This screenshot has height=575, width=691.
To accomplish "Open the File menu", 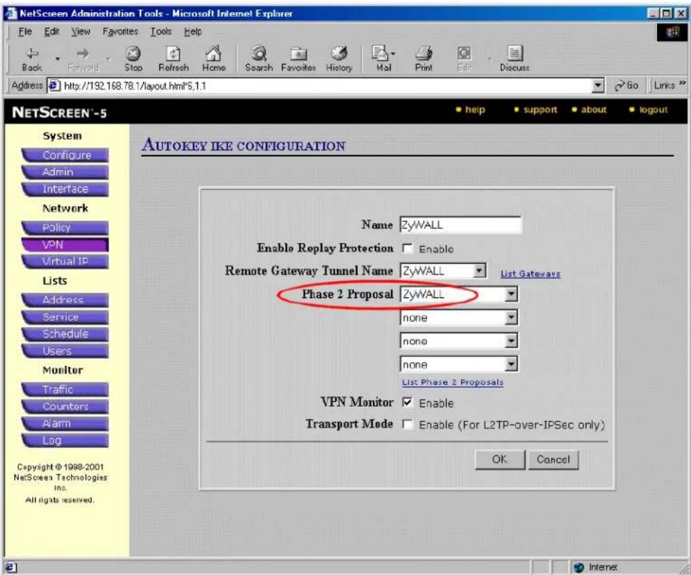I will tap(25, 32).
